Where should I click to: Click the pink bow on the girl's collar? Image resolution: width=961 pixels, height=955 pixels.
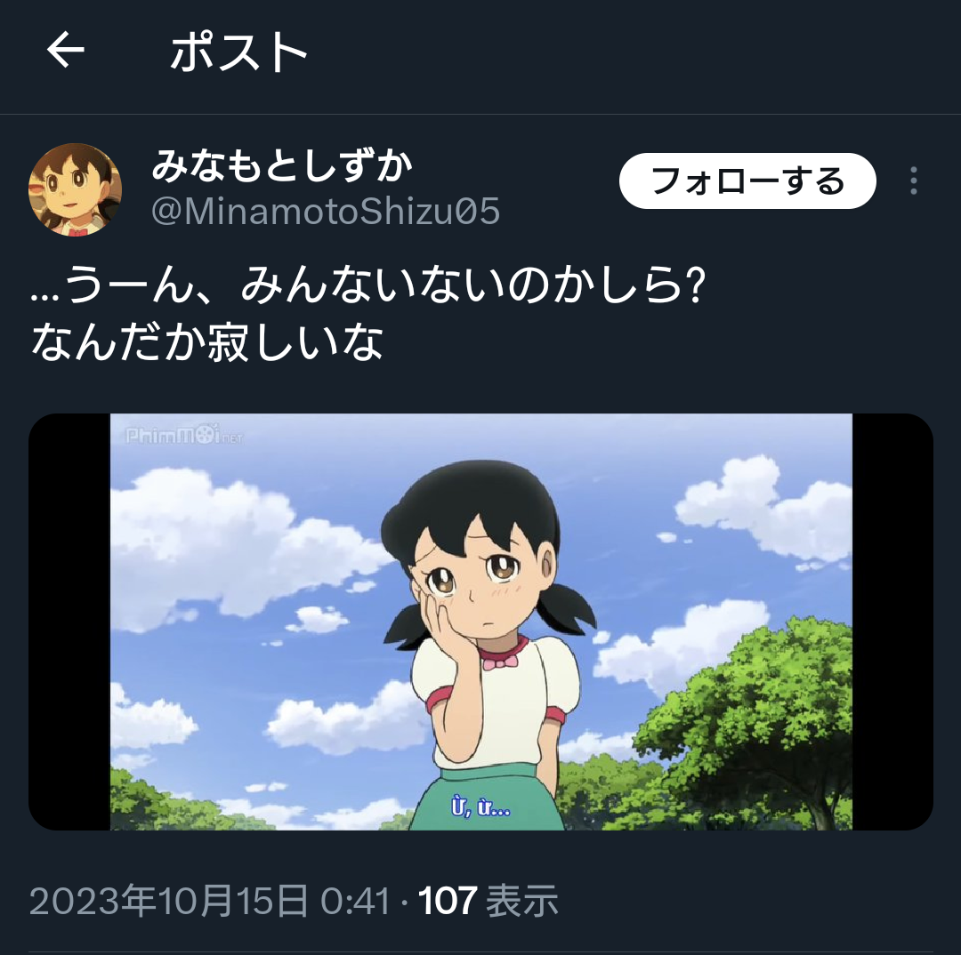500,662
